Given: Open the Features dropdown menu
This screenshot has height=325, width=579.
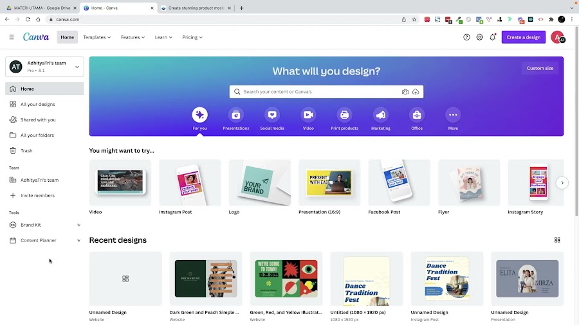Looking at the screenshot, I should [133, 37].
